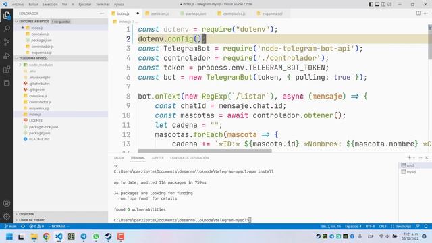Image resolution: width=432 pixels, height=243 pixels.
Task: Open package-lock.json in the file tree
Action: pyautogui.click(x=43, y=127)
